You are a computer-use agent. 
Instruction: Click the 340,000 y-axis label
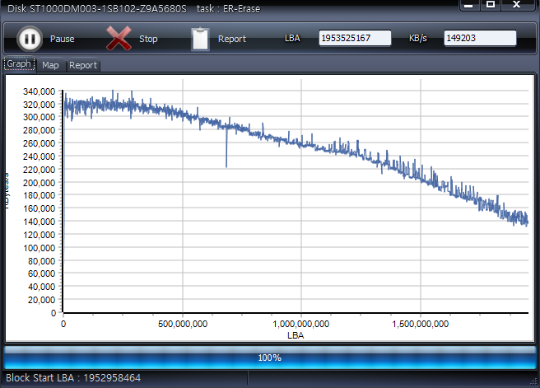click(x=39, y=91)
